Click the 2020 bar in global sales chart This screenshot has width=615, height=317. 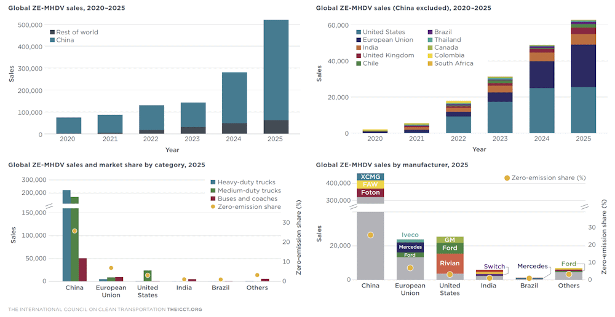(69, 126)
